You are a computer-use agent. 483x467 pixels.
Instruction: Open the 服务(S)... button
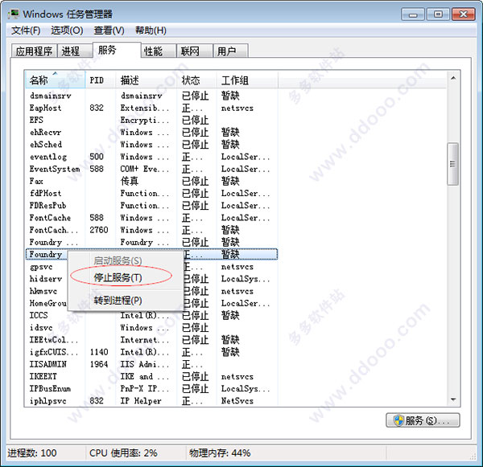(x=423, y=420)
